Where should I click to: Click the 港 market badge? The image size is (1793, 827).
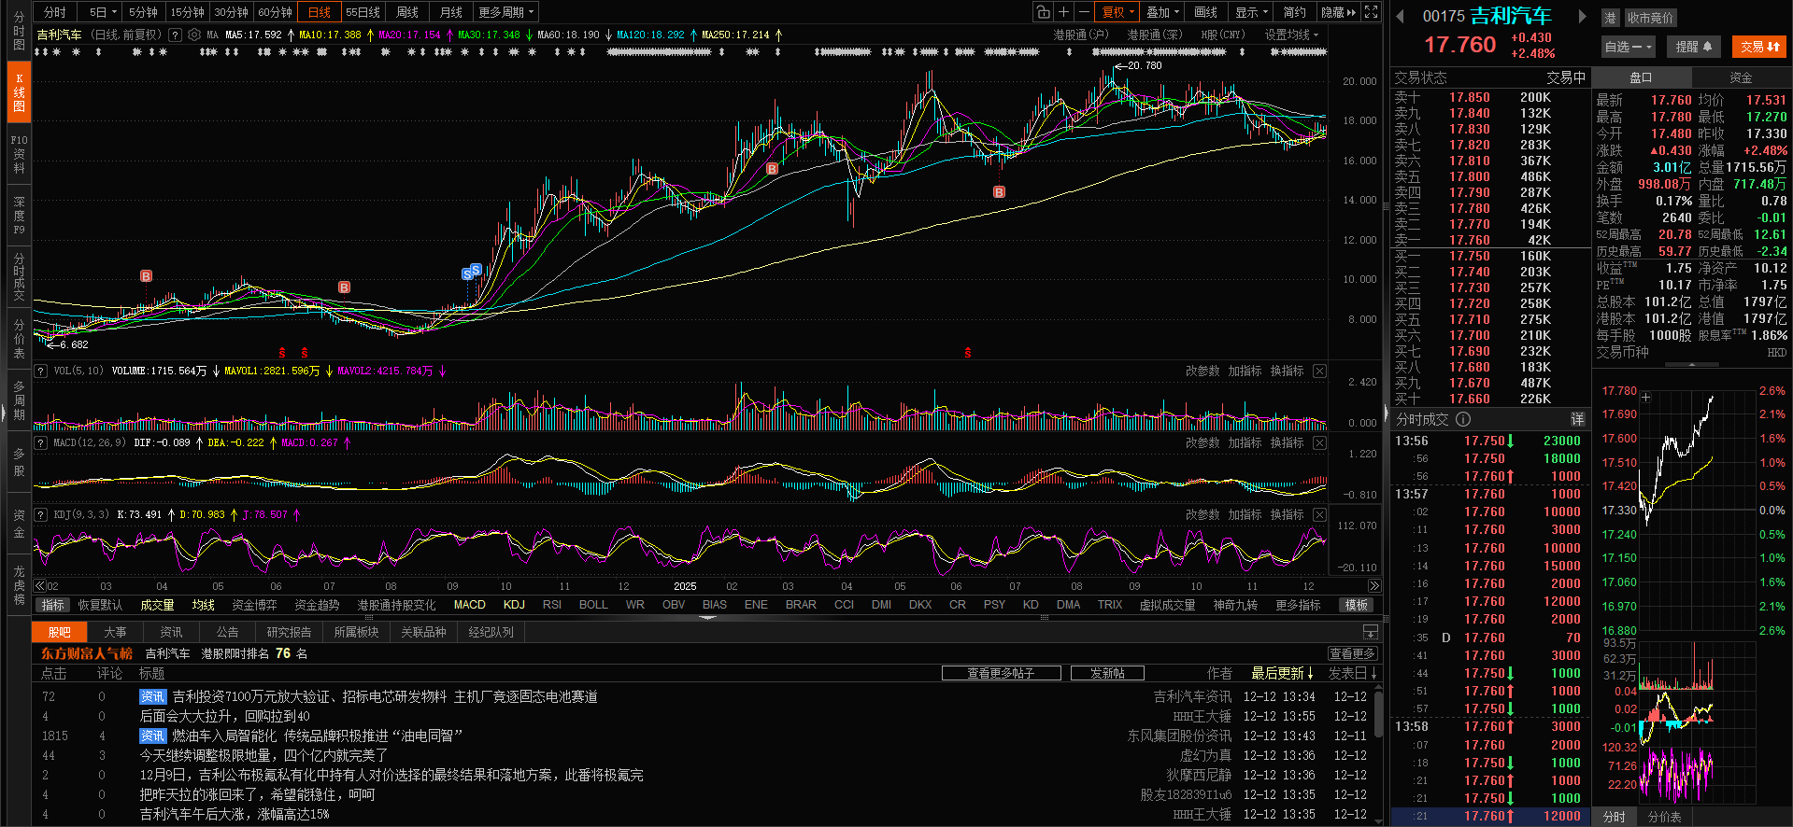(1610, 18)
